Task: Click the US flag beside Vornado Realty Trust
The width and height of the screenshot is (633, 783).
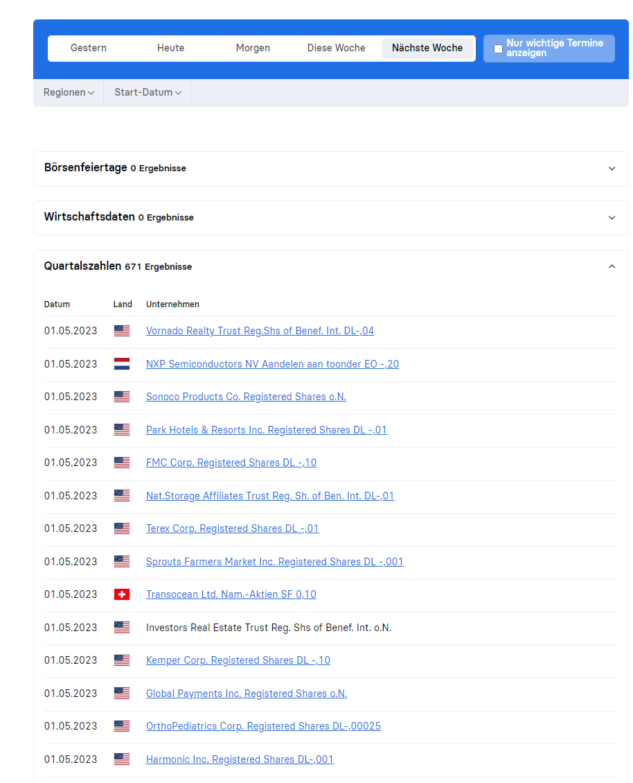Action: click(x=122, y=331)
